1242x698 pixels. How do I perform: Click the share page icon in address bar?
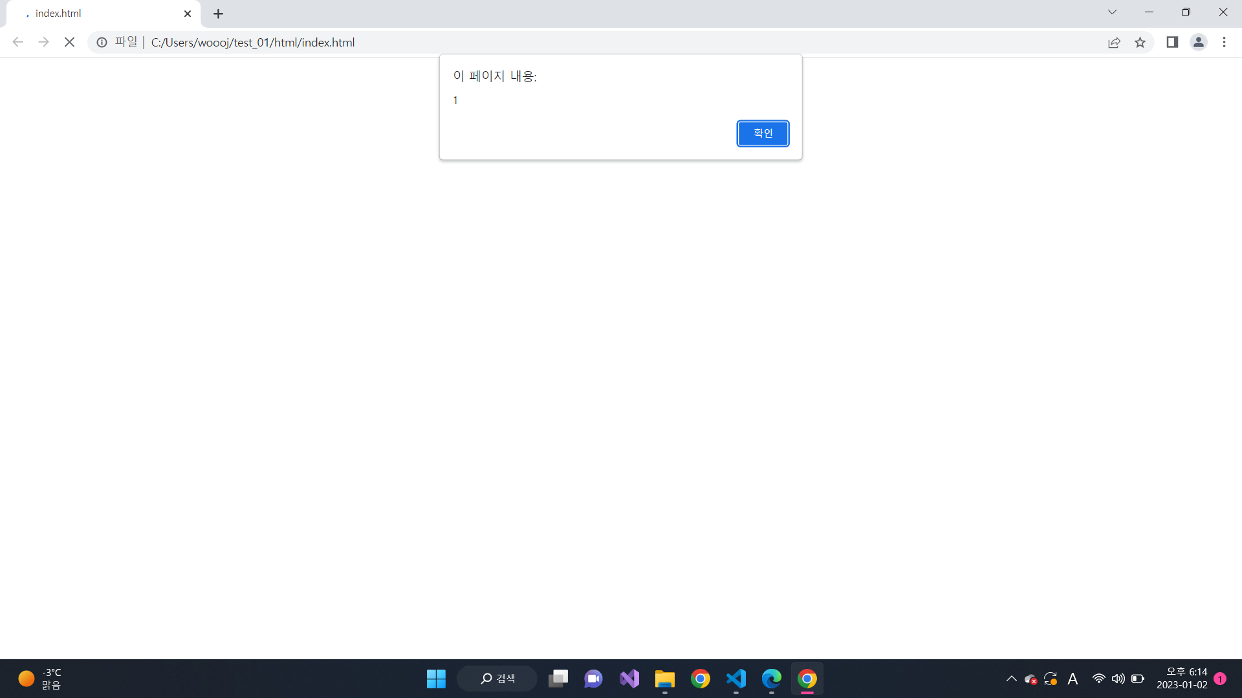[1114, 43]
